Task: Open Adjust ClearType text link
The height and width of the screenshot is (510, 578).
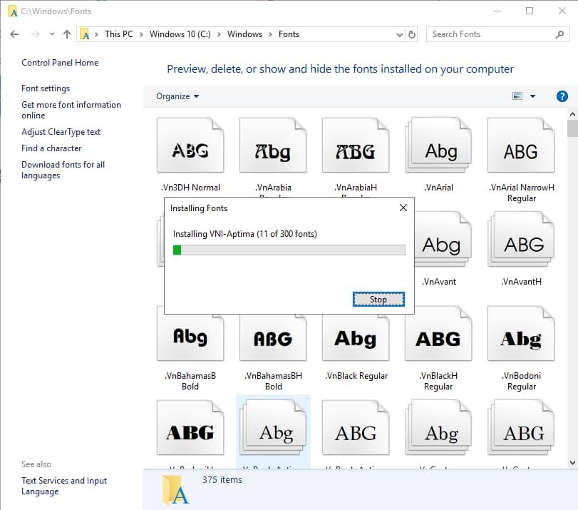Action: coord(61,132)
